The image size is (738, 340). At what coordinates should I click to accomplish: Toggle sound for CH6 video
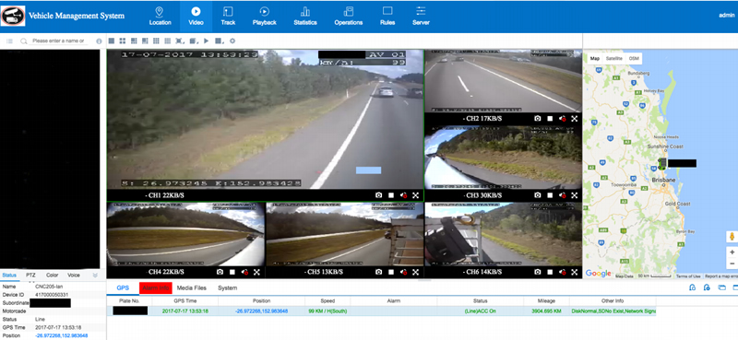(562, 272)
